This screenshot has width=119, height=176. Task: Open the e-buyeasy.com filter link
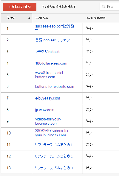[x=47, y=98]
